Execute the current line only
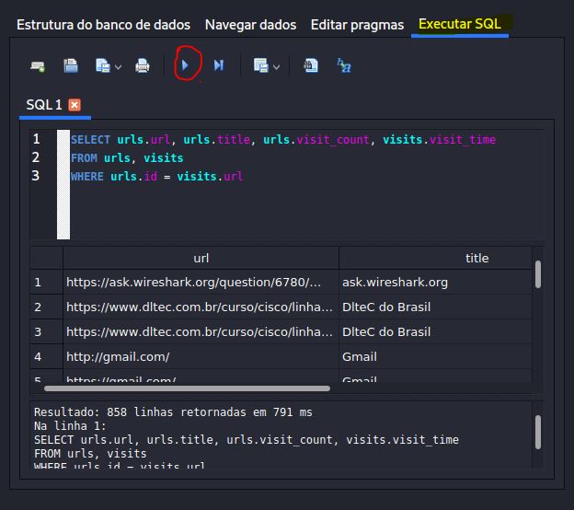The image size is (574, 510). 219,65
